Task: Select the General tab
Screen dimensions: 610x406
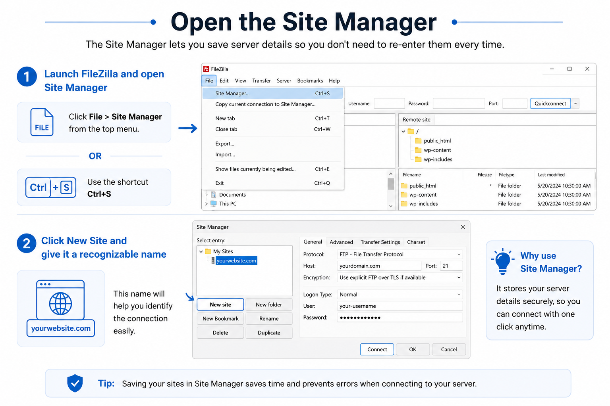Action: (x=313, y=242)
